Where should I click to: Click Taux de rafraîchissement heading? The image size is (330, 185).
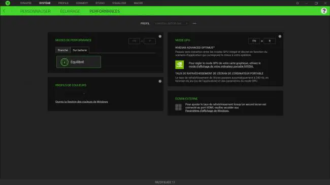click(x=219, y=73)
